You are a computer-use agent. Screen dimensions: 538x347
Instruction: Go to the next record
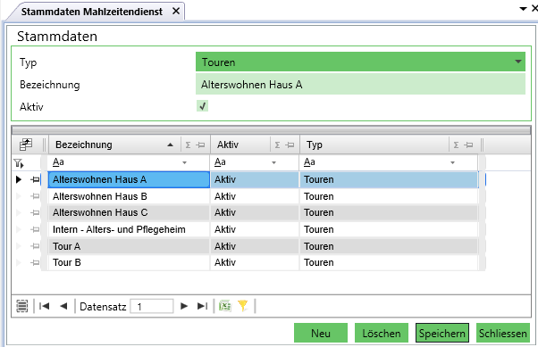tap(184, 306)
